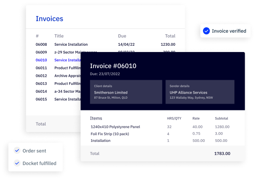Select invoice number 06008
Screen dimensions: 256x180
(41, 44)
